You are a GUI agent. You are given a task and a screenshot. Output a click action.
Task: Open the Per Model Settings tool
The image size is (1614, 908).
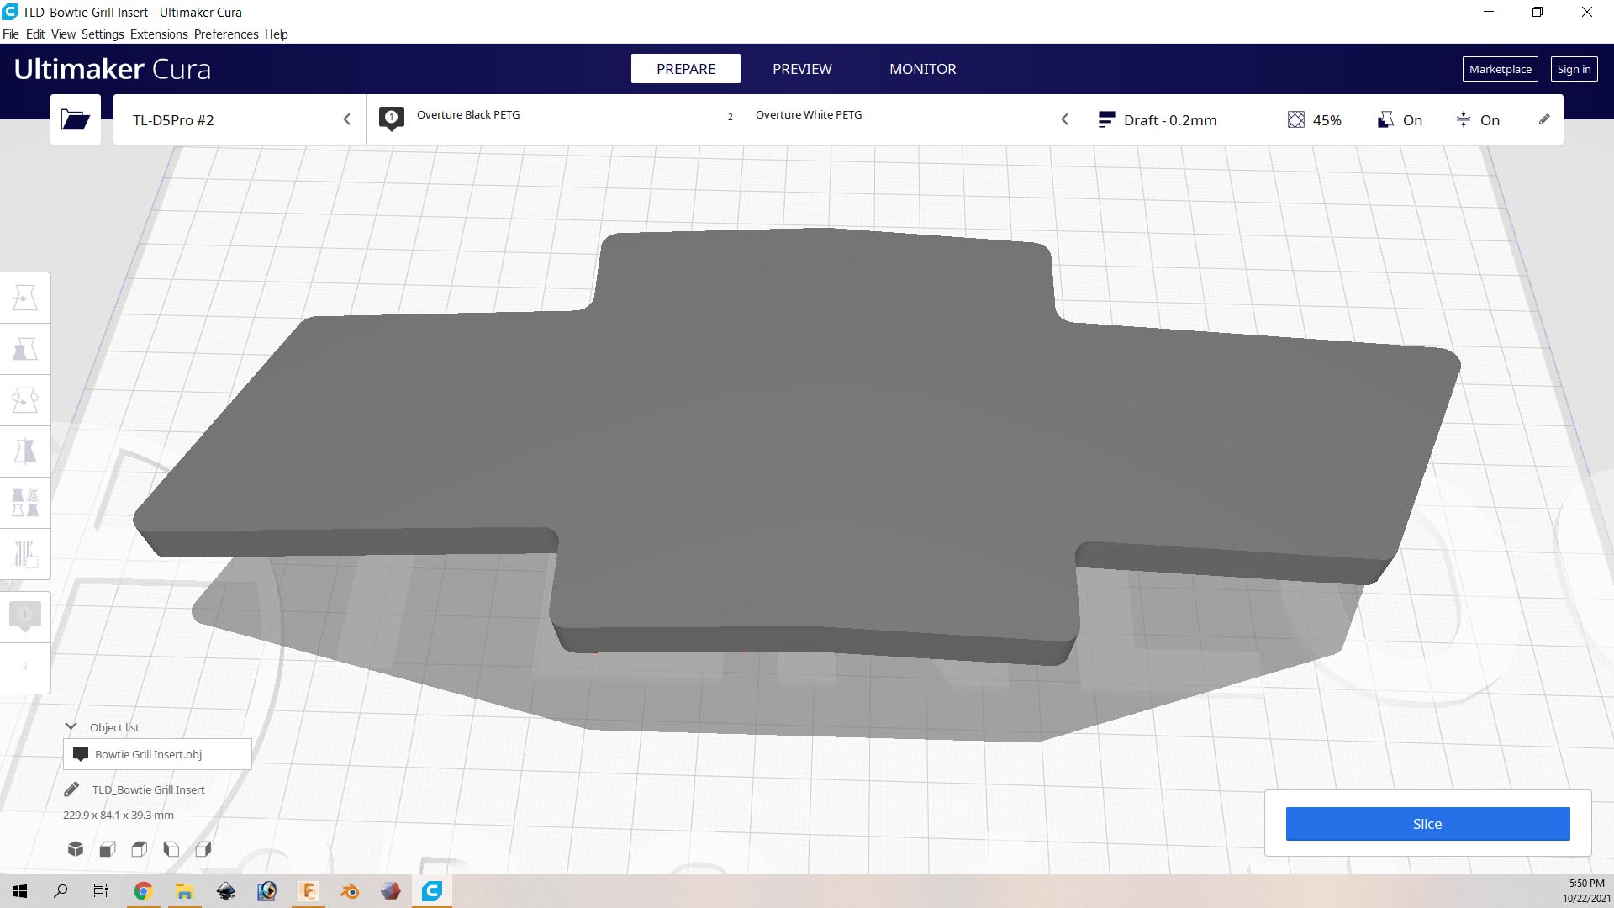tap(25, 503)
